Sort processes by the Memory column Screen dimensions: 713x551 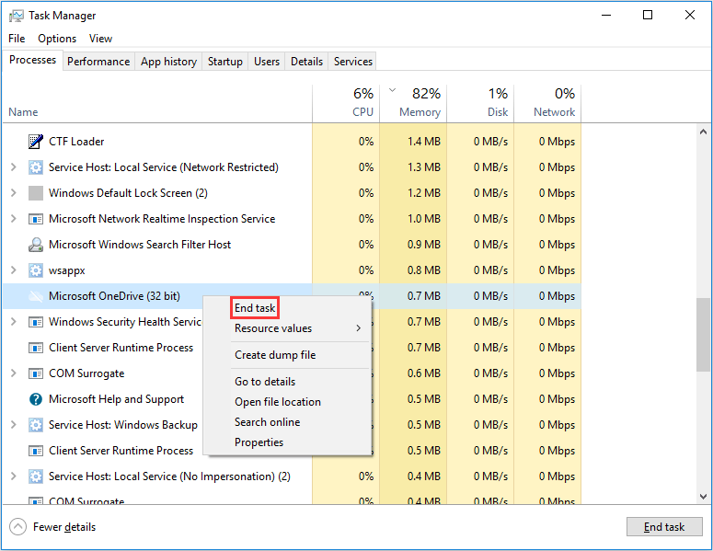pyautogui.click(x=420, y=101)
